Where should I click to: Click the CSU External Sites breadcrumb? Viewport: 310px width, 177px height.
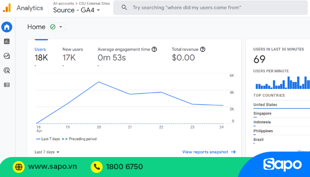[94, 4]
